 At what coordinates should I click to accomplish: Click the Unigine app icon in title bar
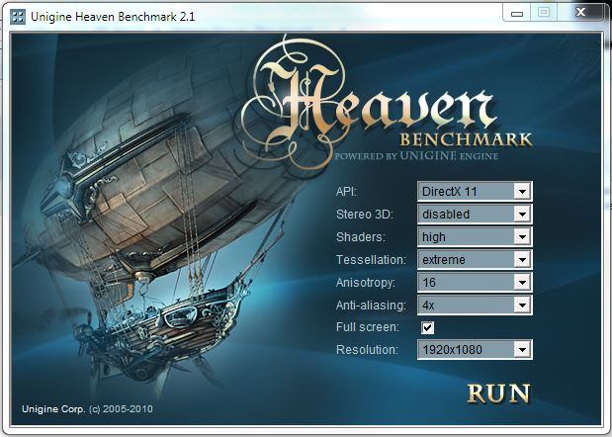[x=18, y=17]
